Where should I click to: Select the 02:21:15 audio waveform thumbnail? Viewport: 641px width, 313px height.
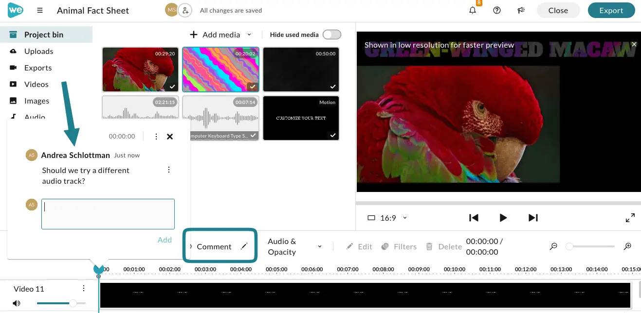tap(141, 107)
